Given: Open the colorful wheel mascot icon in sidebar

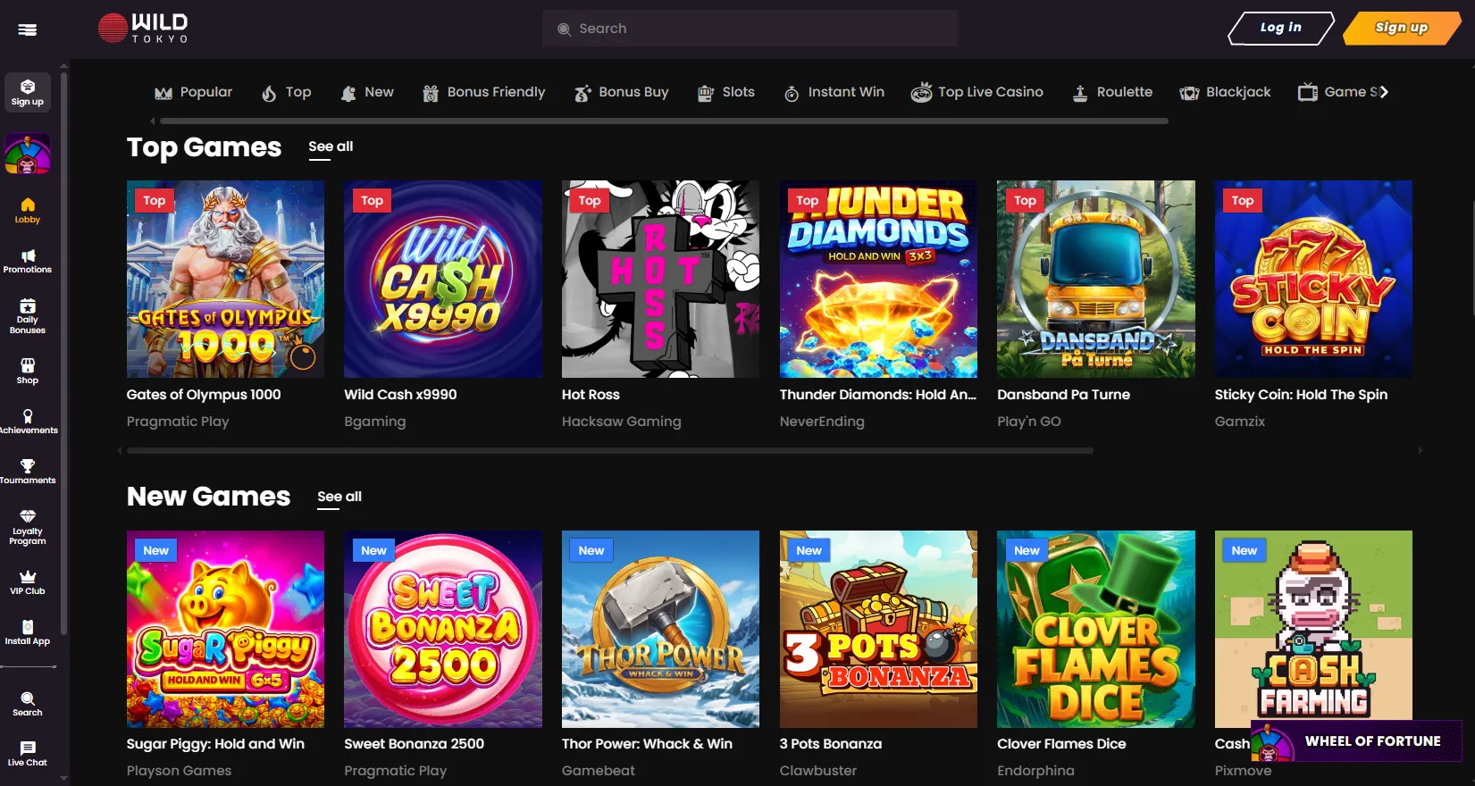Looking at the screenshot, I should click(x=28, y=155).
